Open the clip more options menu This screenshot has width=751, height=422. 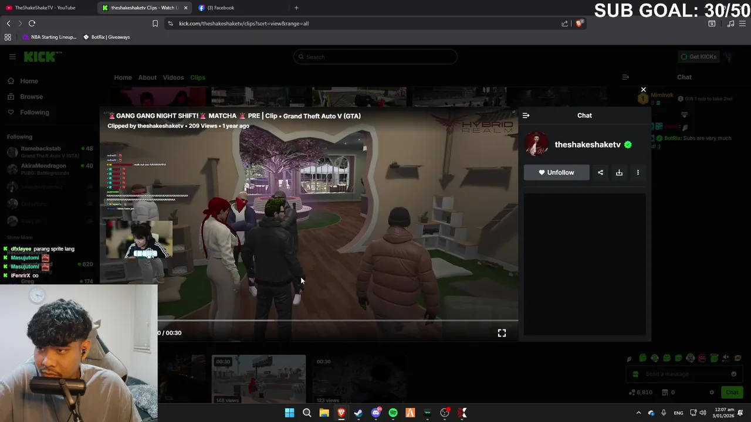638,172
